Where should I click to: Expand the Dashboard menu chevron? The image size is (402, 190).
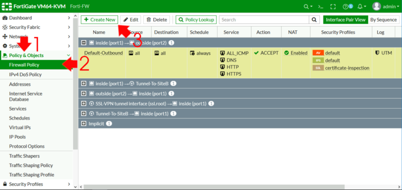click(69, 18)
